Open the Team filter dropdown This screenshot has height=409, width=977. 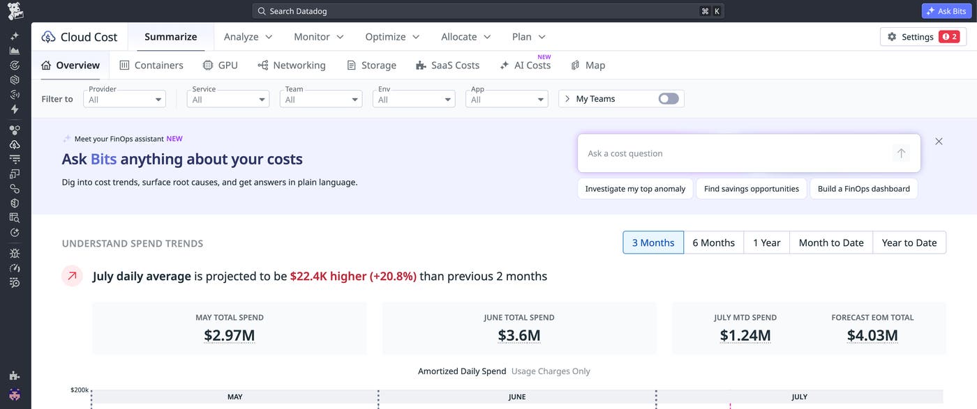coord(321,100)
